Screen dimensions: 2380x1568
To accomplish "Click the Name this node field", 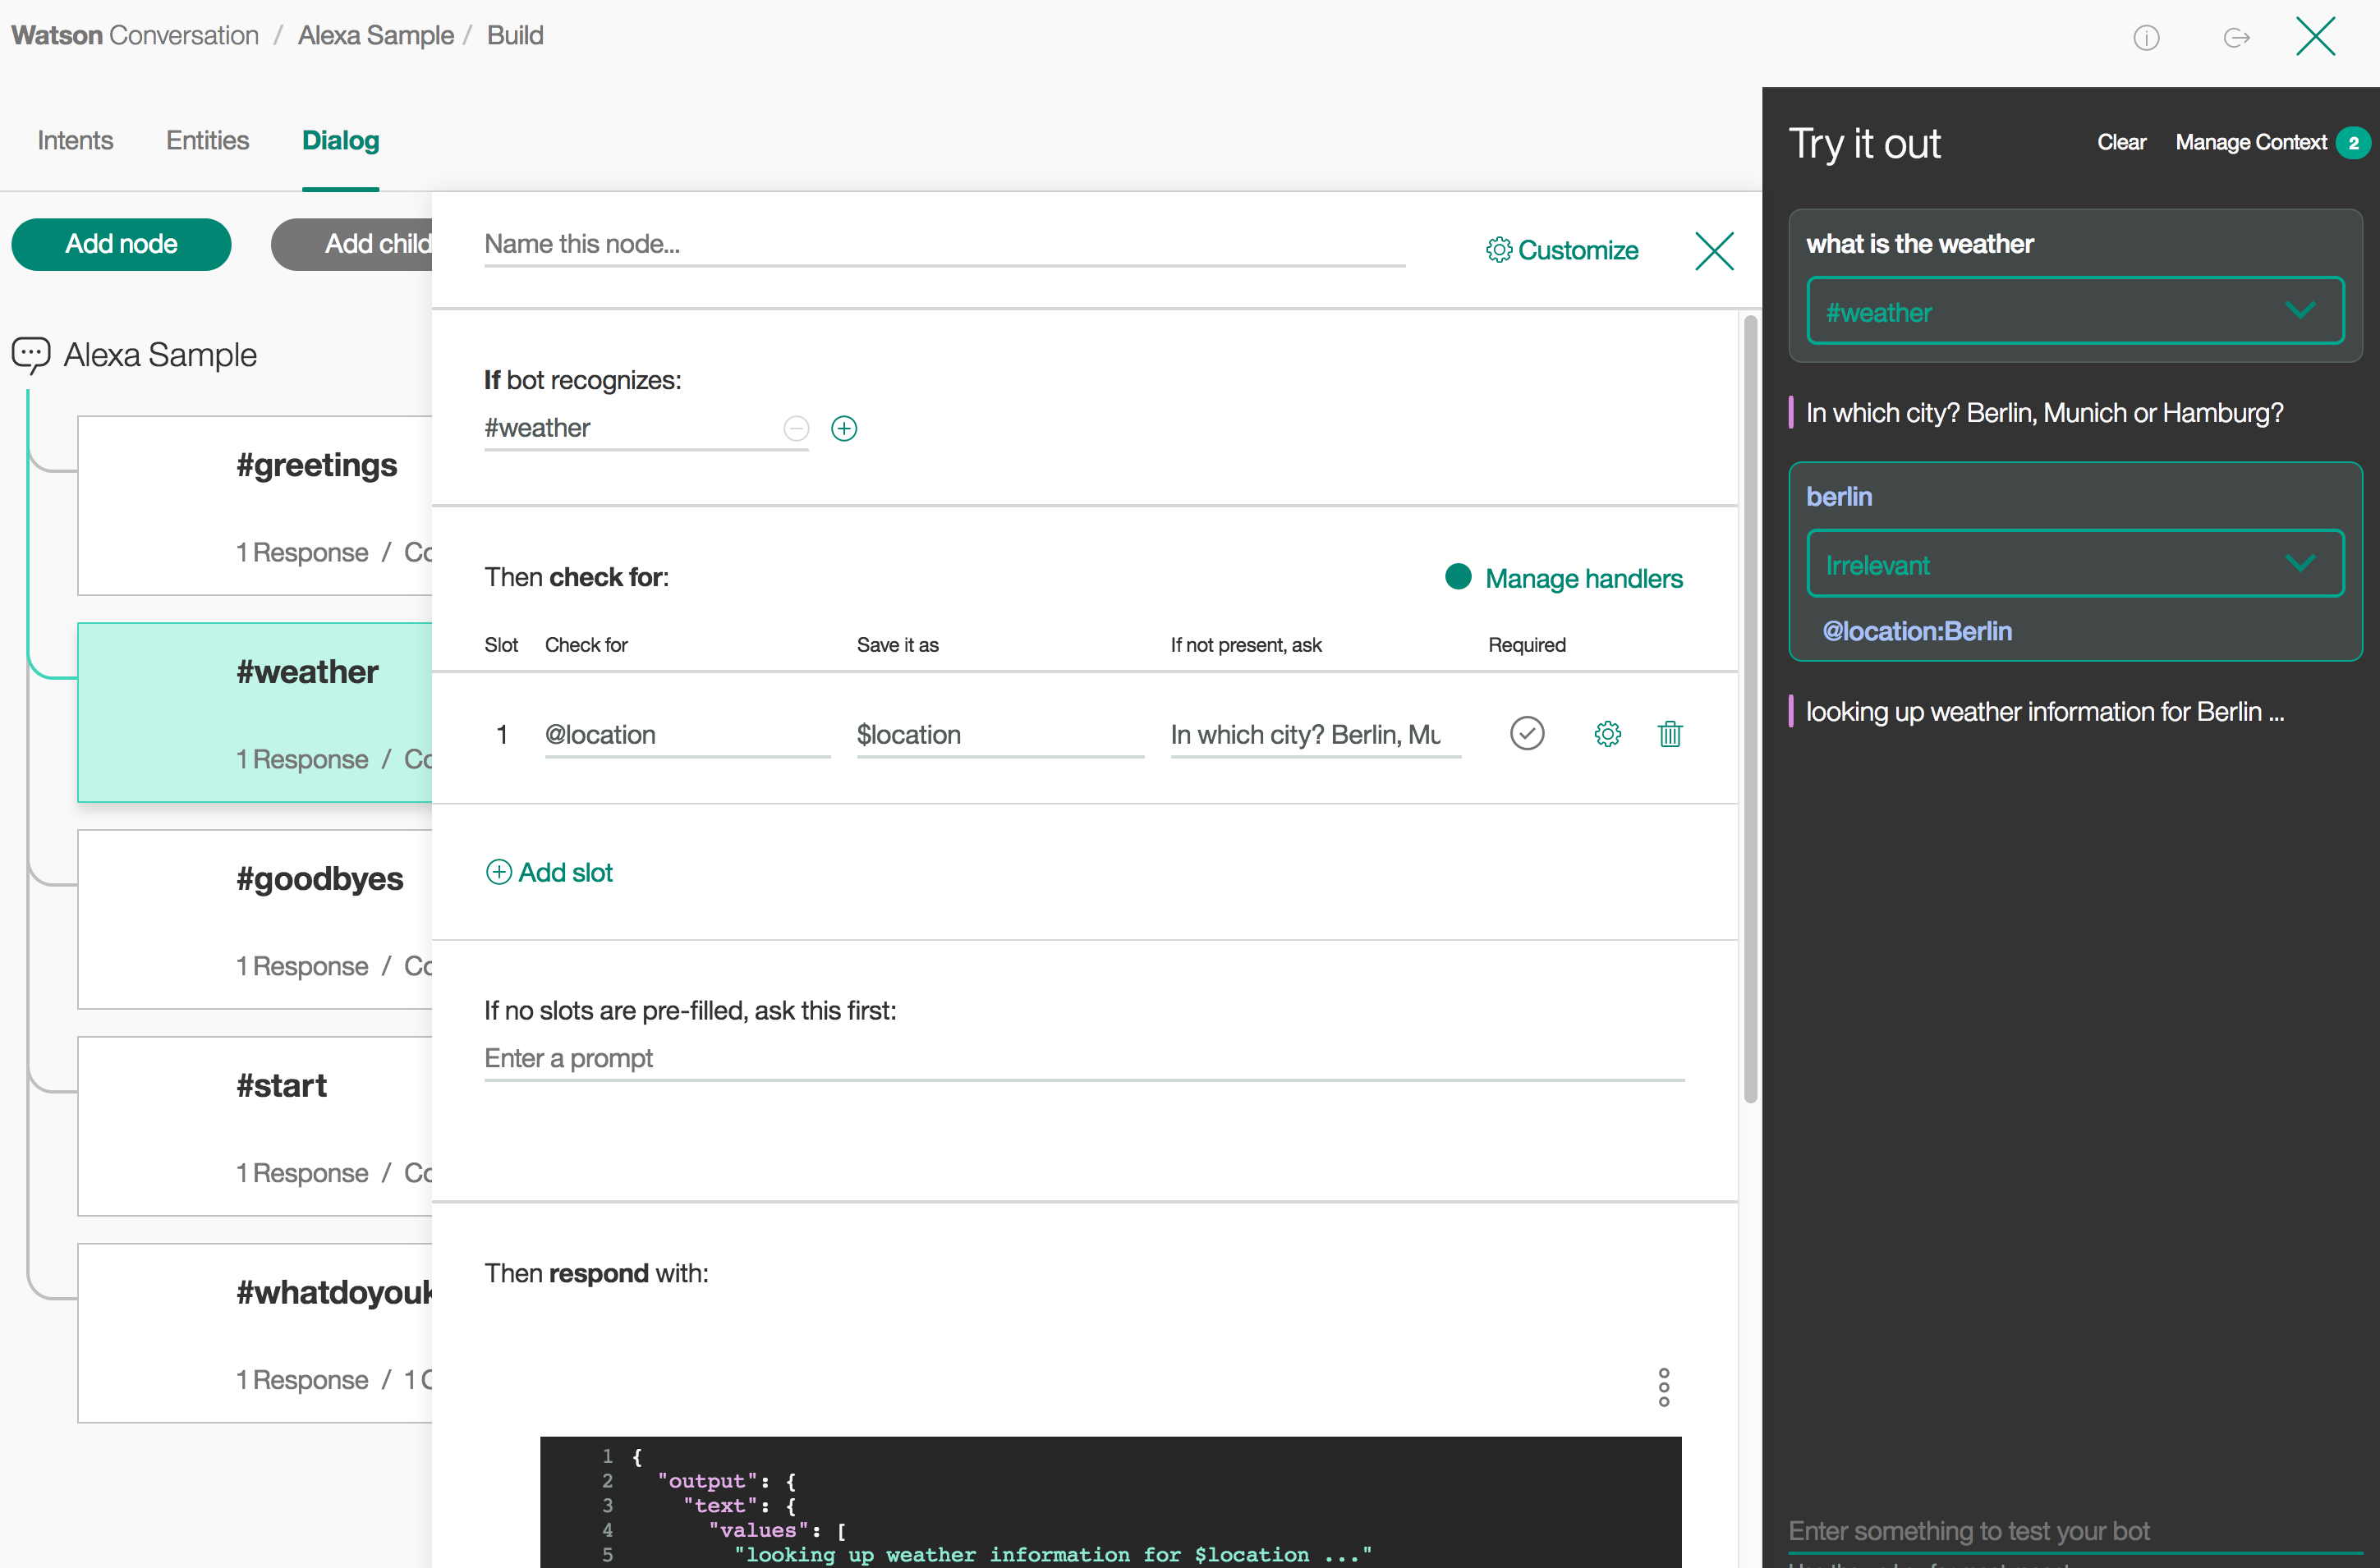I will 944,245.
